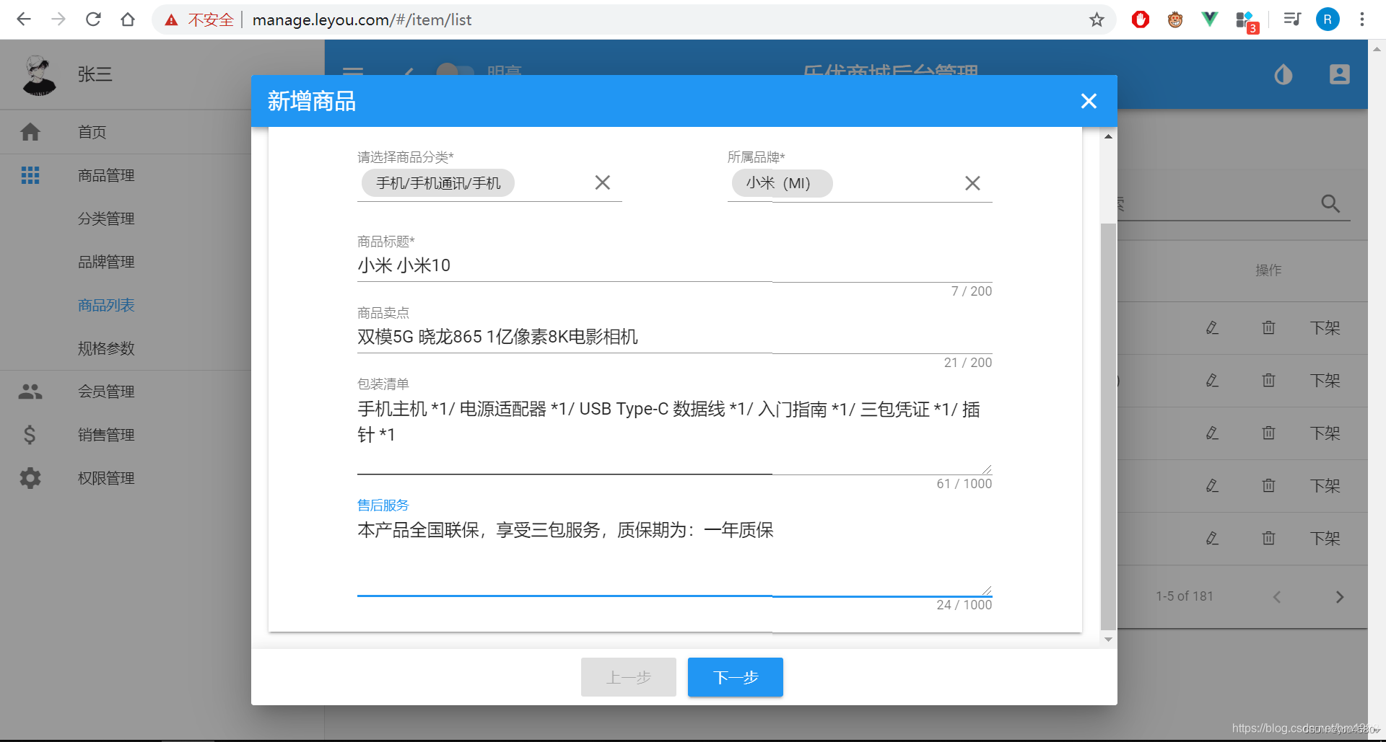The height and width of the screenshot is (742, 1386).
Task: Click the 下一步 next step button
Action: [x=736, y=677]
